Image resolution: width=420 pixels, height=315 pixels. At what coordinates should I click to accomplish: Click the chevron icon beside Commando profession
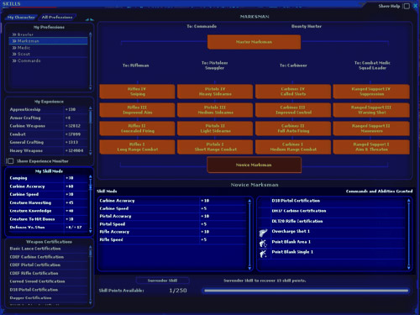pos(14,60)
